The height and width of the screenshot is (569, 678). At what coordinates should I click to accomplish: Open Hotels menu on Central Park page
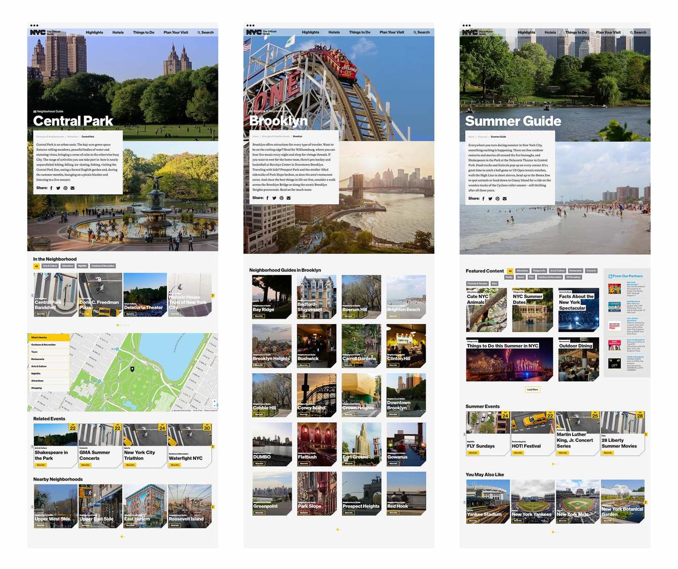click(x=118, y=32)
